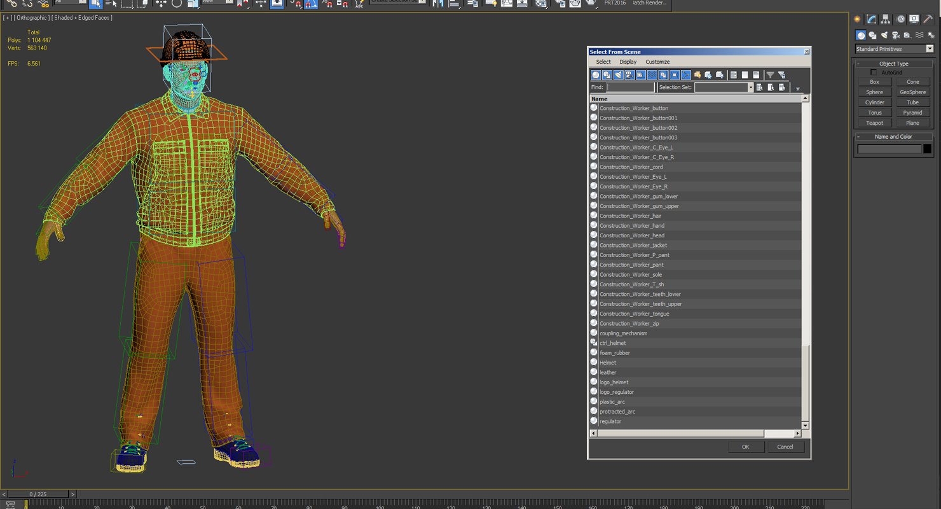
Task: Select Shapes category in Create panel
Action: pos(872,36)
